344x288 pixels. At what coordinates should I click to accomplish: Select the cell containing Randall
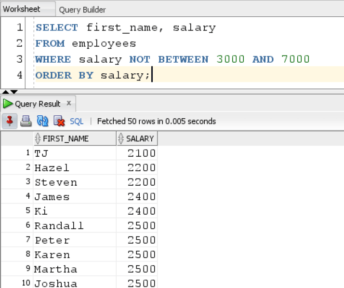(75, 226)
